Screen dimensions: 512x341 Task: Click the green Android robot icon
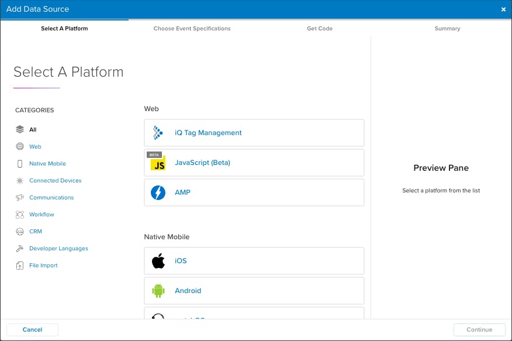(158, 291)
